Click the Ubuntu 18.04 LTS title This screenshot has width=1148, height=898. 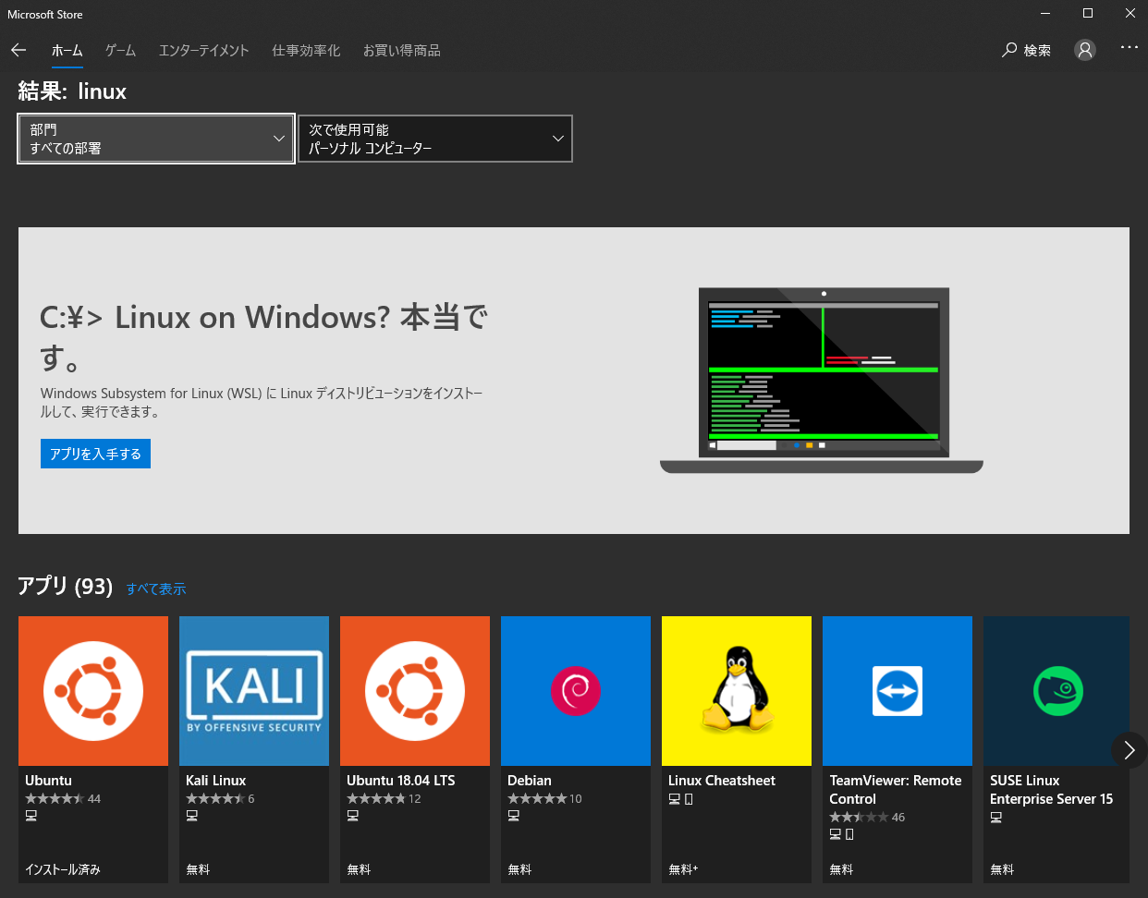tap(400, 781)
